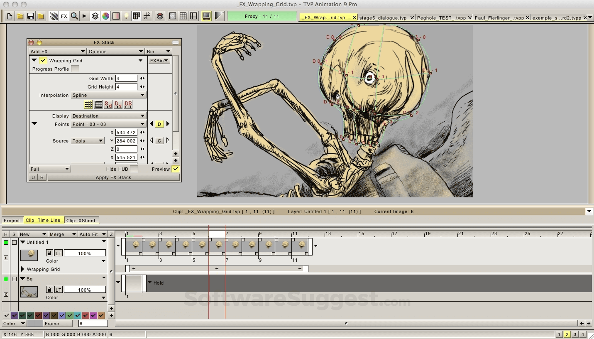Open the Interpolation Spline dropdown

(108, 95)
